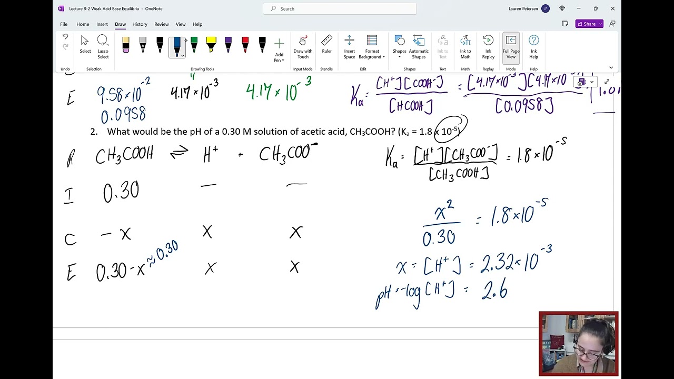Open the sticky notes feed icon
Viewport: 674px width, 379px height.
tap(565, 24)
